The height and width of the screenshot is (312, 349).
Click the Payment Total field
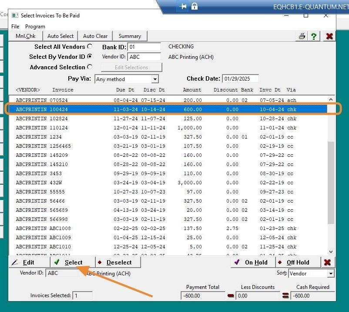(x=203, y=296)
